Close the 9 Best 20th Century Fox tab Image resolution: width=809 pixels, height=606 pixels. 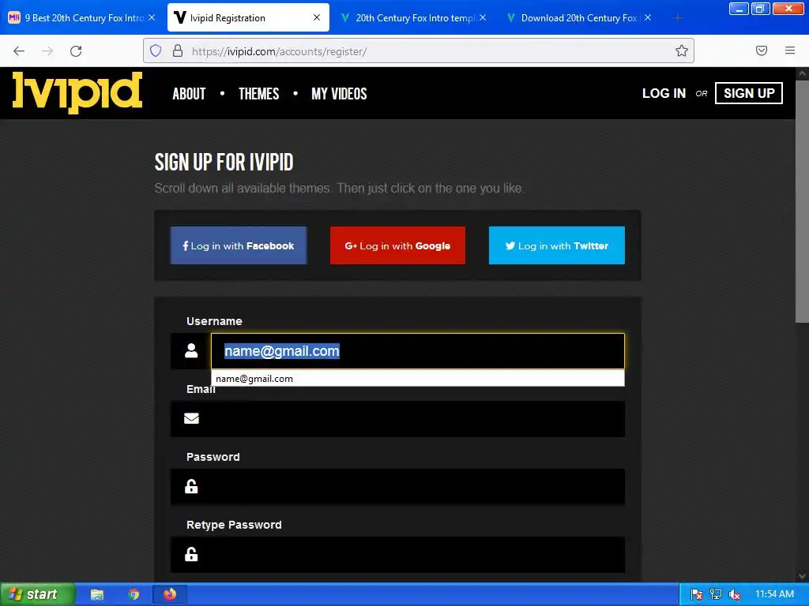click(x=152, y=17)
